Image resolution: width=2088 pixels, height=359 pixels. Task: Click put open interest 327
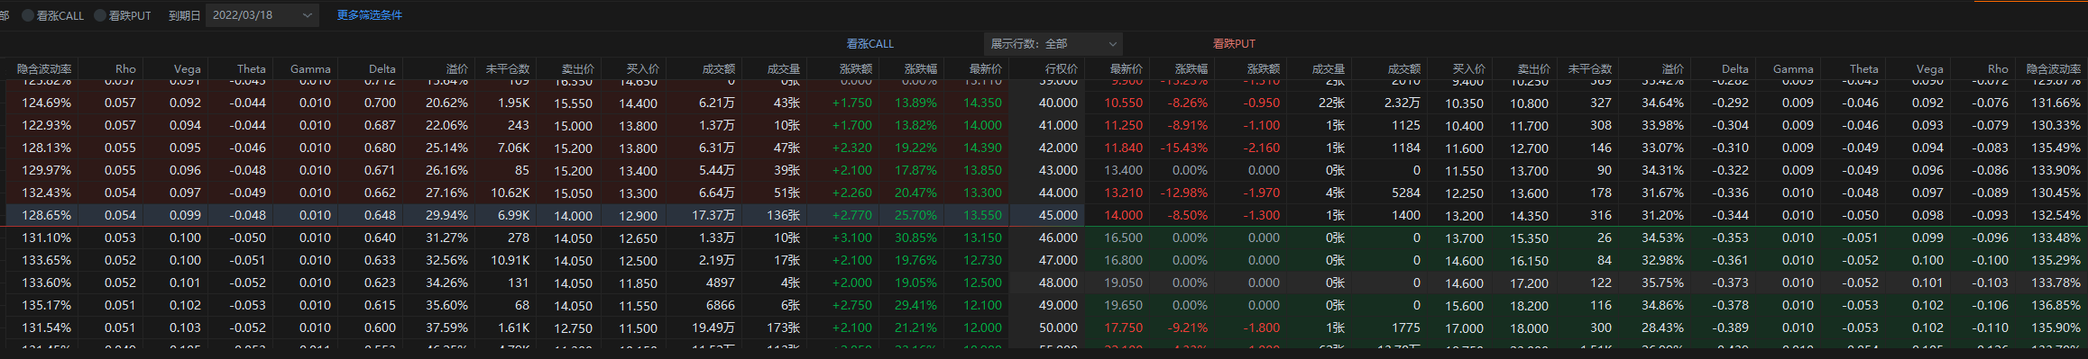point(1601,103)
